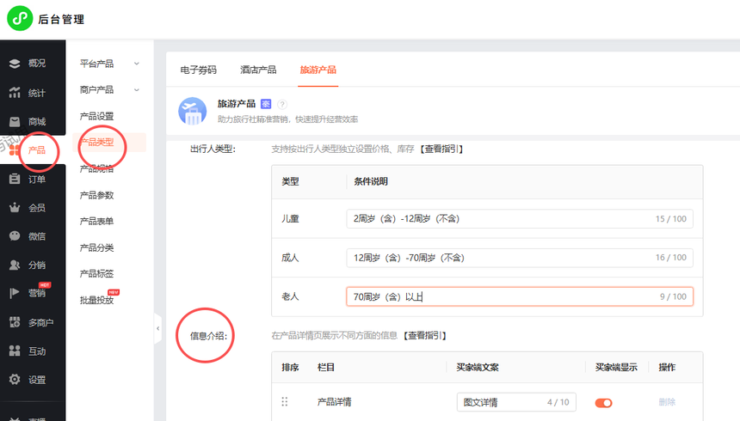Open the 统计 statistics chart icon
Viewport: 740px width, 421px height.
tap(15, 93)
